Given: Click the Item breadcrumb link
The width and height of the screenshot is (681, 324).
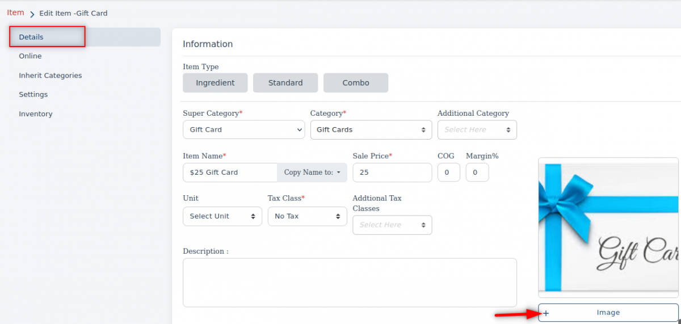Looking at the screenshot, I should 15,12.
